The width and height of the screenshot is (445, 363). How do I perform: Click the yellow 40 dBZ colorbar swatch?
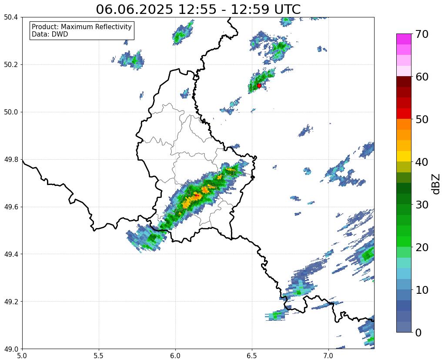point(404,156)
